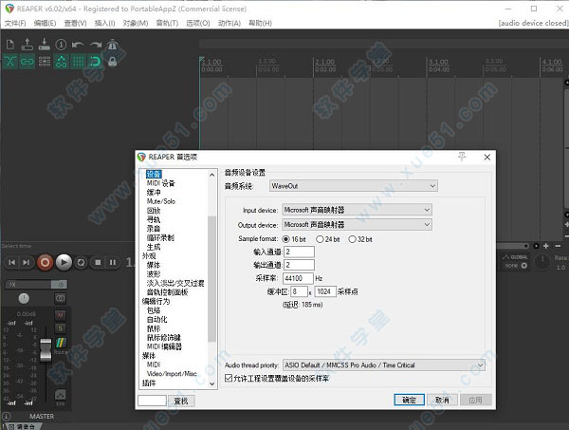
Task: Click the New Project file icon
Action: (x=10, y=45)
